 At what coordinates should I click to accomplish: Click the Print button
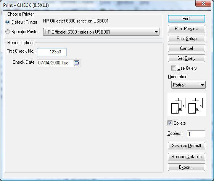click(187, 19)
